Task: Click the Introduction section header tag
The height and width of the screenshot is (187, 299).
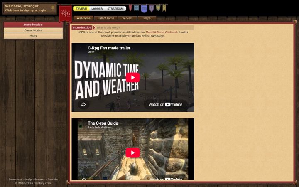Action: coord(82,27)
